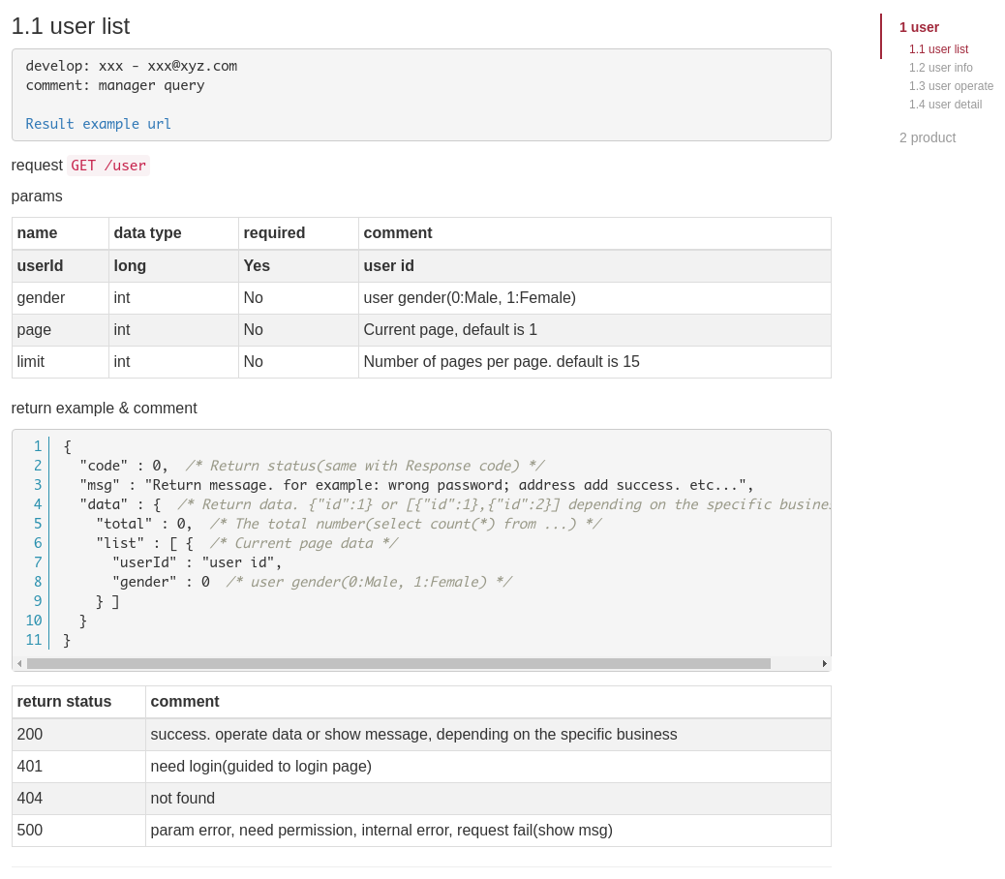1005x879 pixels.
Task: Click the limit parameter row
Action: click(421, 362)
